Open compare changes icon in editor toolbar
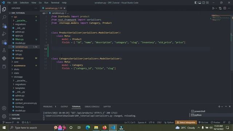The image size is (233, 131). (x=220, y=8)
